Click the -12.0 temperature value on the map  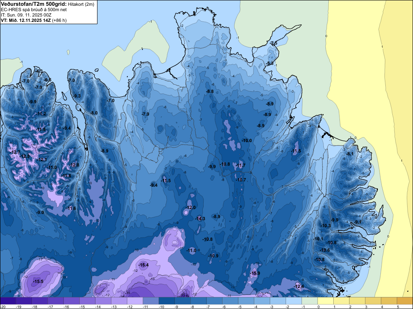[x=191, y=207]
